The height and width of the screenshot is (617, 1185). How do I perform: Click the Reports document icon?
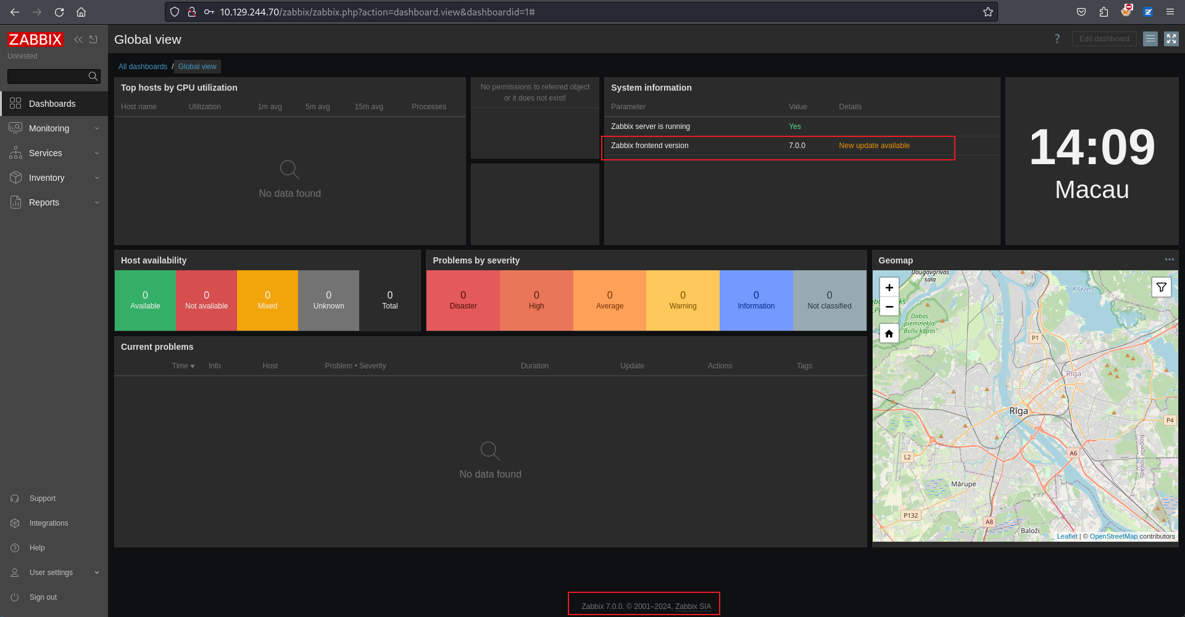[15, 202]
